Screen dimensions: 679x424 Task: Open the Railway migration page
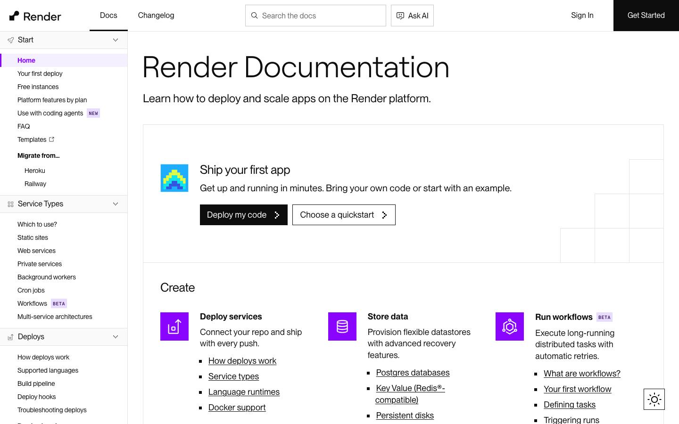tap(35, 184)
